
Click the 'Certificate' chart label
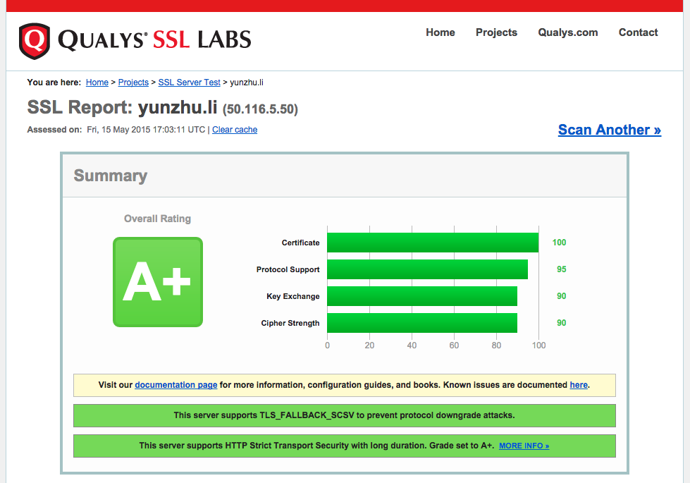pos(300,243)
